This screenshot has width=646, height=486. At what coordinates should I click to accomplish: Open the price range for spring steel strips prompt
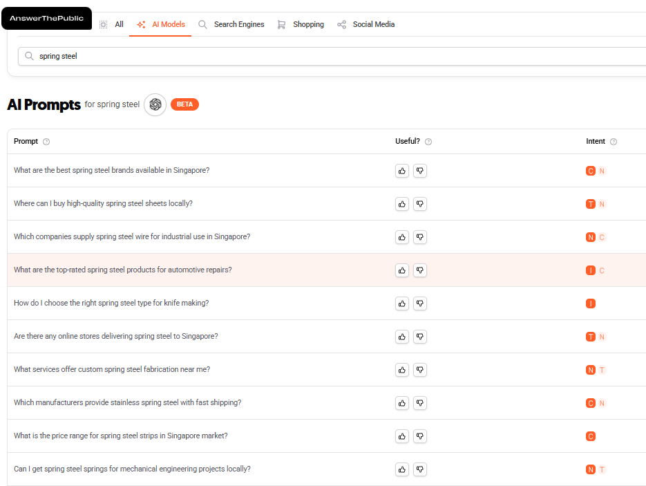coord(121,436)
